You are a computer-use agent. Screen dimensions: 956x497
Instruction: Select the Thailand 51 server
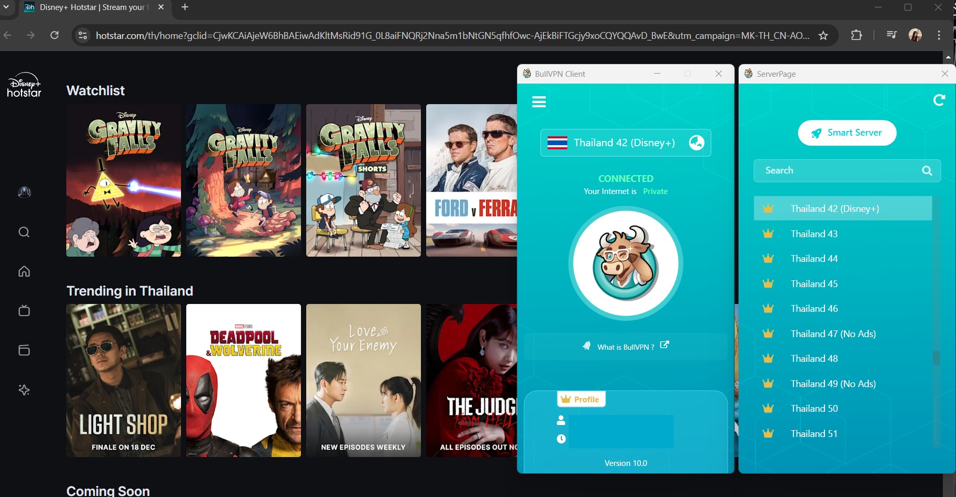[x=842, y=433]
